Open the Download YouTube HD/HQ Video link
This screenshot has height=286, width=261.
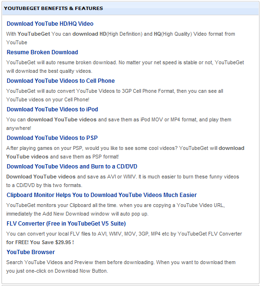coord(50,24)
